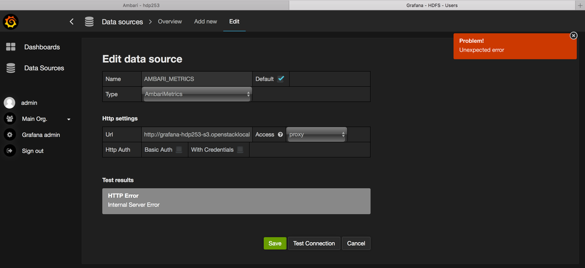Open the AmbariMetrics Type dropdown
Viewport: 585px width, 268px height.
pyautogui.click(x=197, y=94)
